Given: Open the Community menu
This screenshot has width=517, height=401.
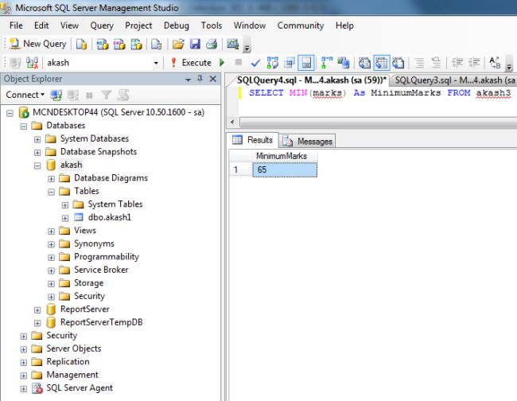Looking at the screenshot, I should pyautogui.click(x=301, y=25).
